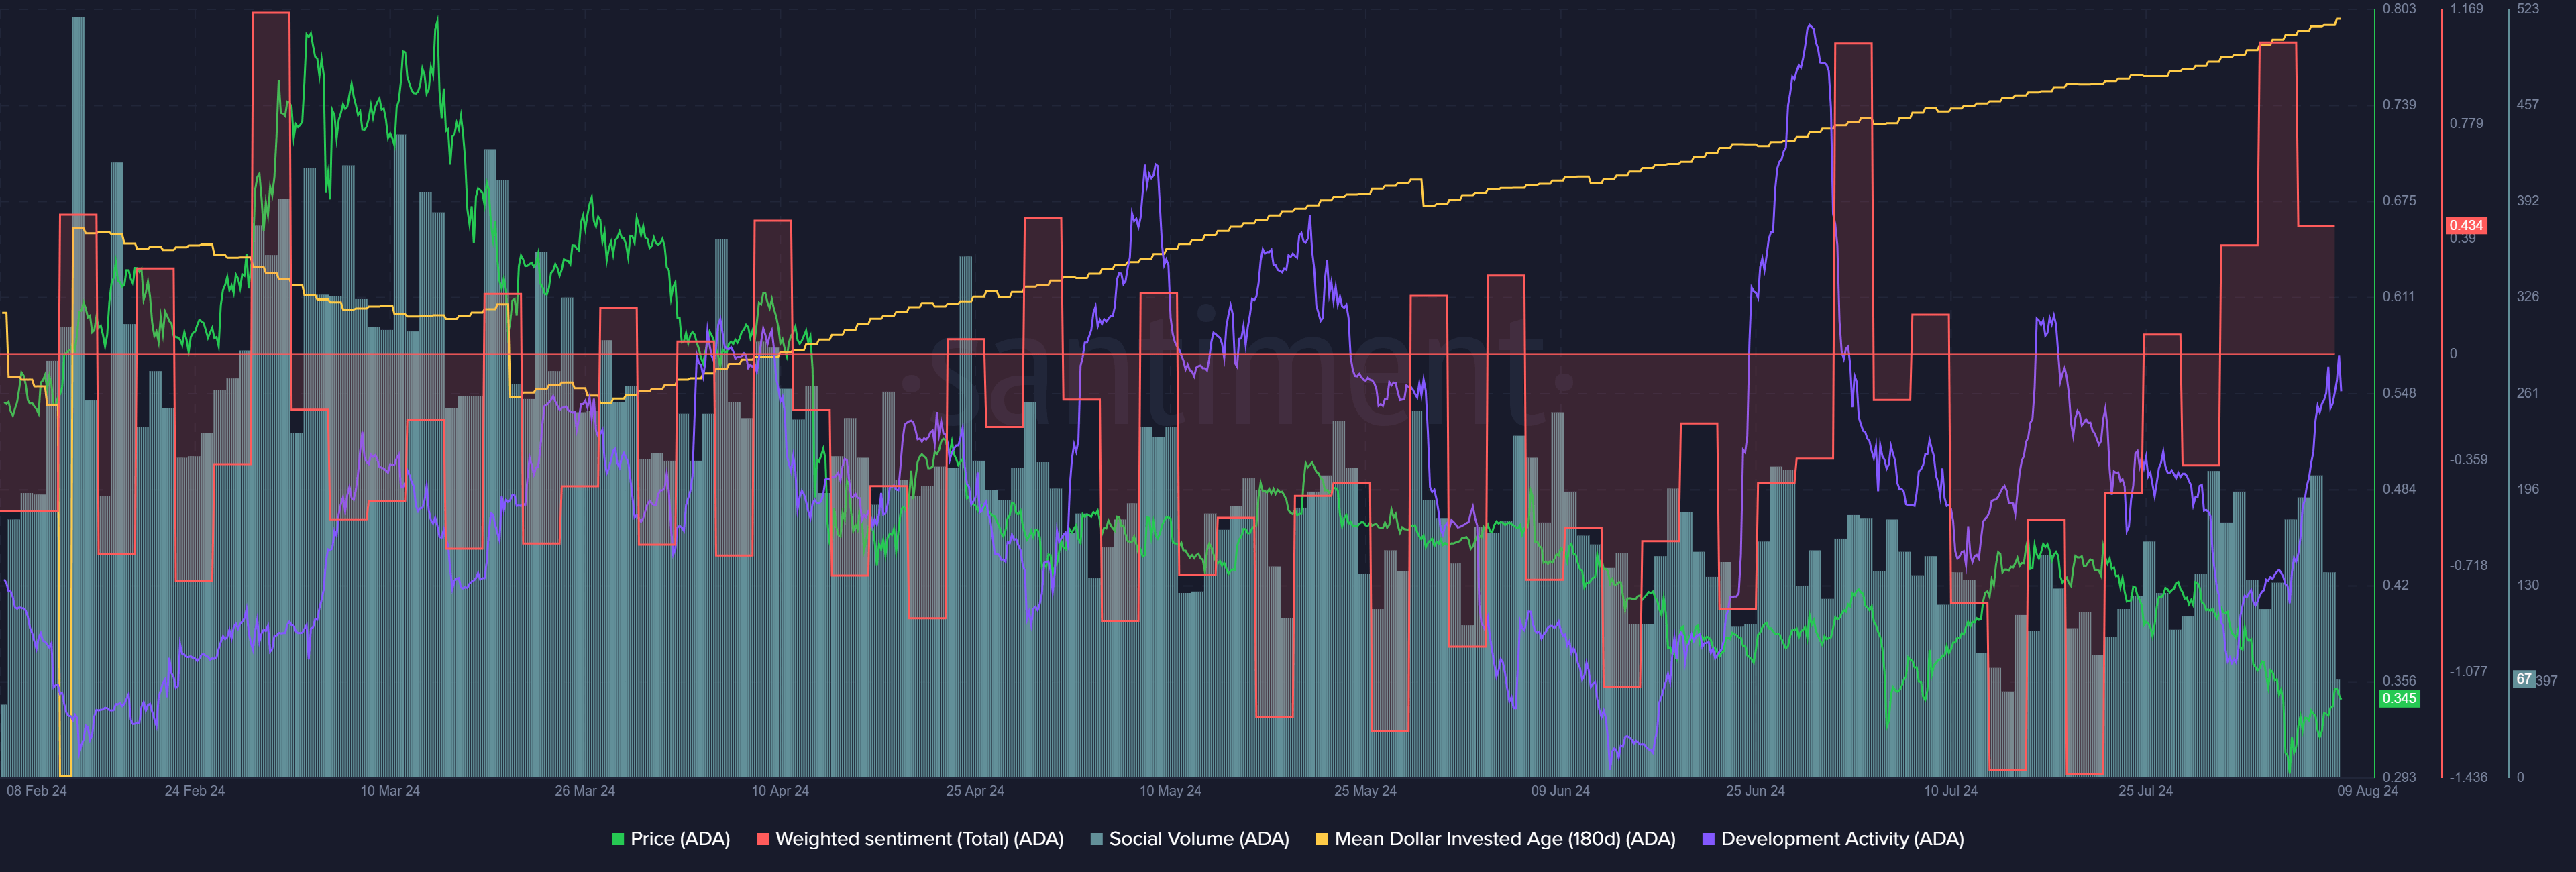Click the green 0.345 current price tag
The height and width of the screenshot is (872, 2576).
click(2399, 698)
